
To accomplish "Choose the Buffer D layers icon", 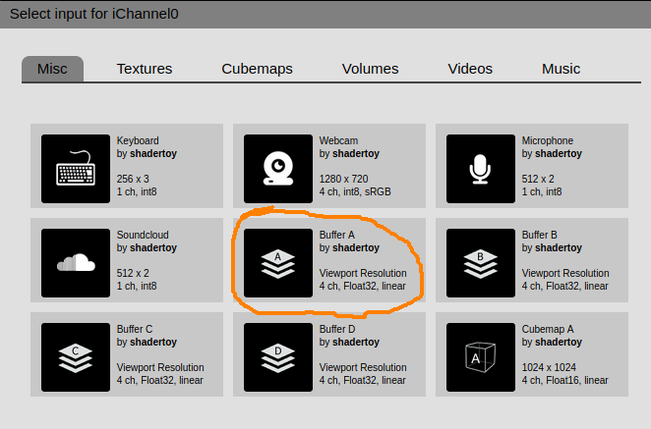I will coord(278,357).
